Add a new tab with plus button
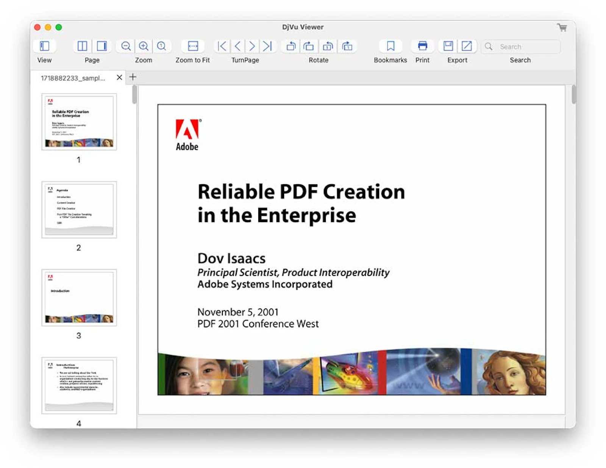Image resolution: width=606 pixels, height=468 pixels. 133,77
